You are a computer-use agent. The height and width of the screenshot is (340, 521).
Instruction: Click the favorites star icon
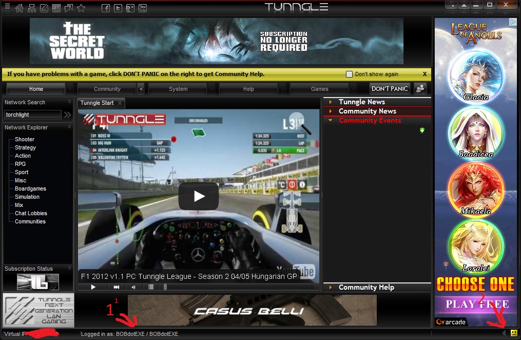(81, 8)
